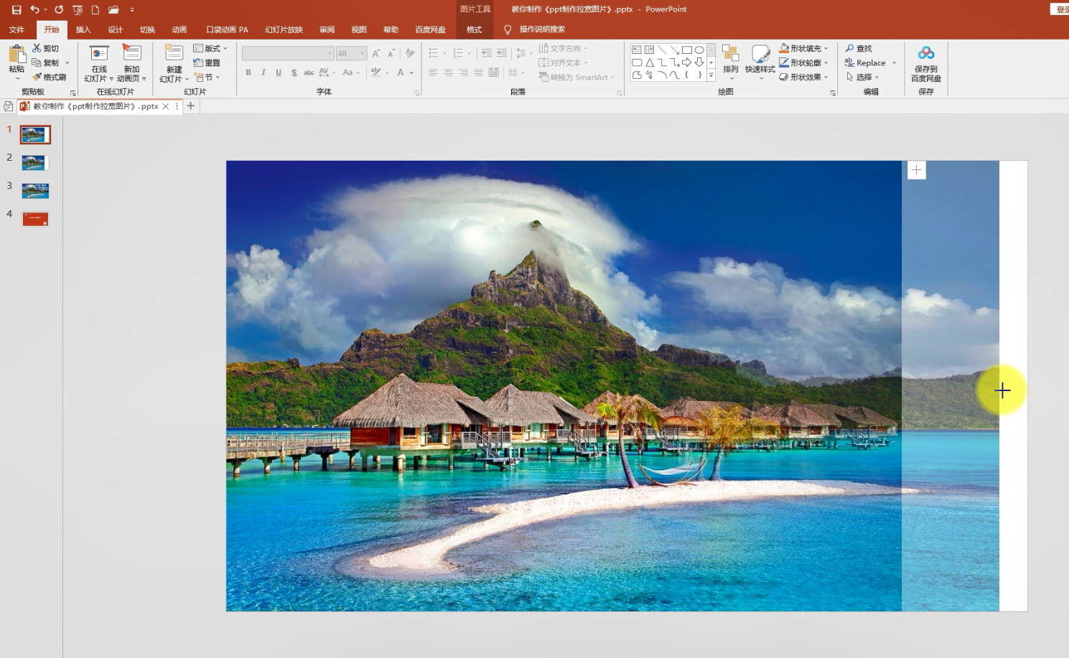1069x658 pixels.
Task: Align text to the right
Action: [x=464, y=72]
